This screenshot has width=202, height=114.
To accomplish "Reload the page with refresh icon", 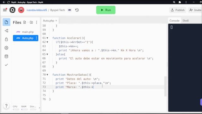I will (9, 2).
